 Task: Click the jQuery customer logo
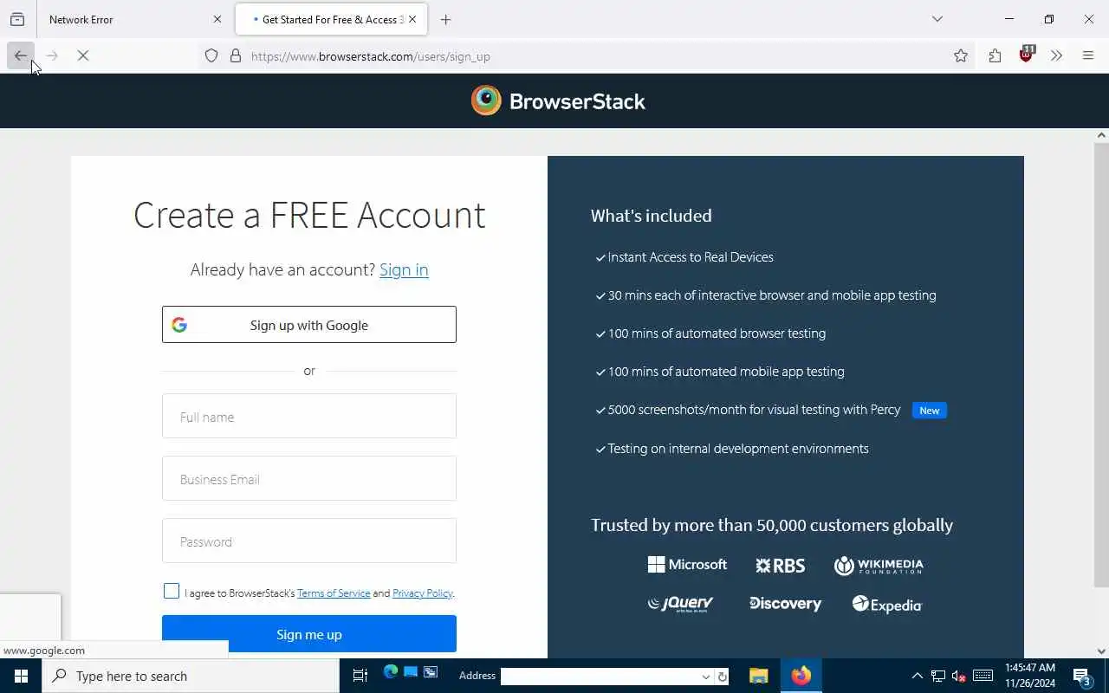pyautogui.click(x=680, y=604)
